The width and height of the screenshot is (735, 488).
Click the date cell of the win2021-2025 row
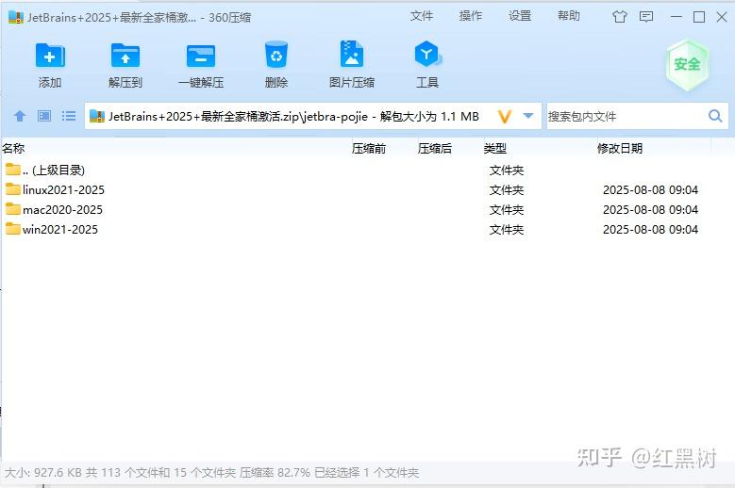[650, 229]
